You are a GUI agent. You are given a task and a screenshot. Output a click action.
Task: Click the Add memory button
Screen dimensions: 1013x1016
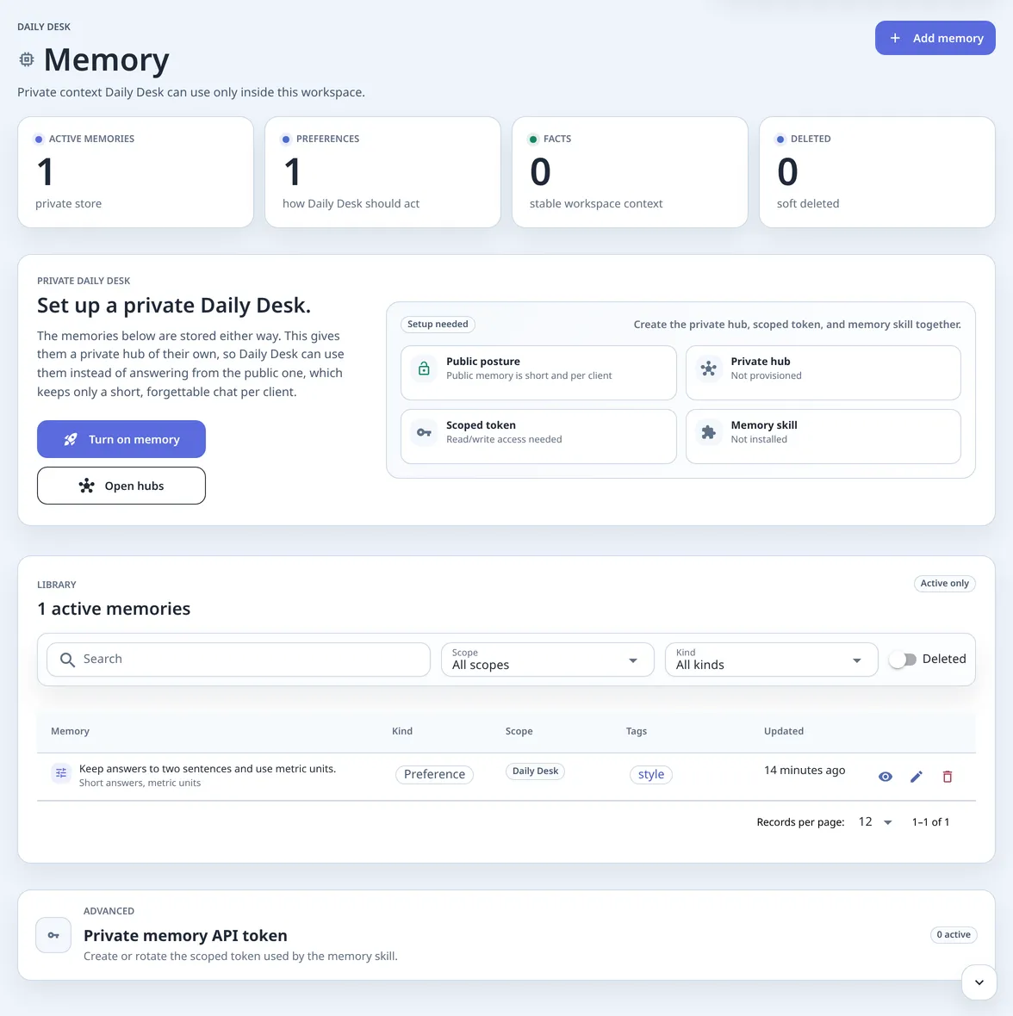[x=935, y=38]
